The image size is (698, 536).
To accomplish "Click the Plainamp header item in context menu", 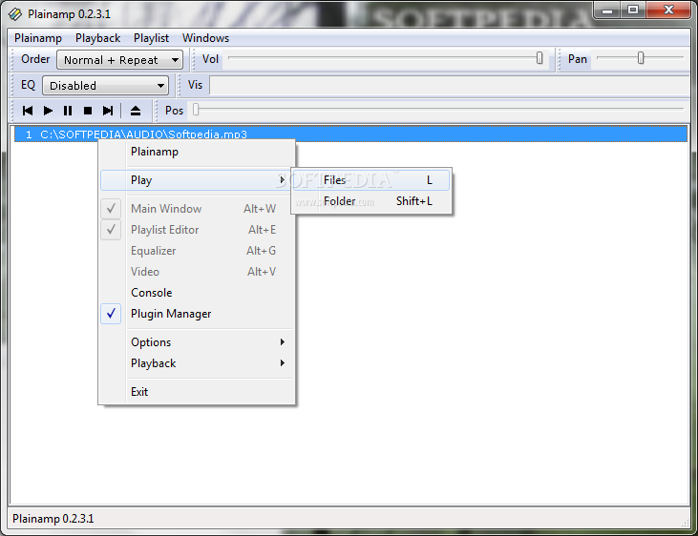I will coord(197,152).
